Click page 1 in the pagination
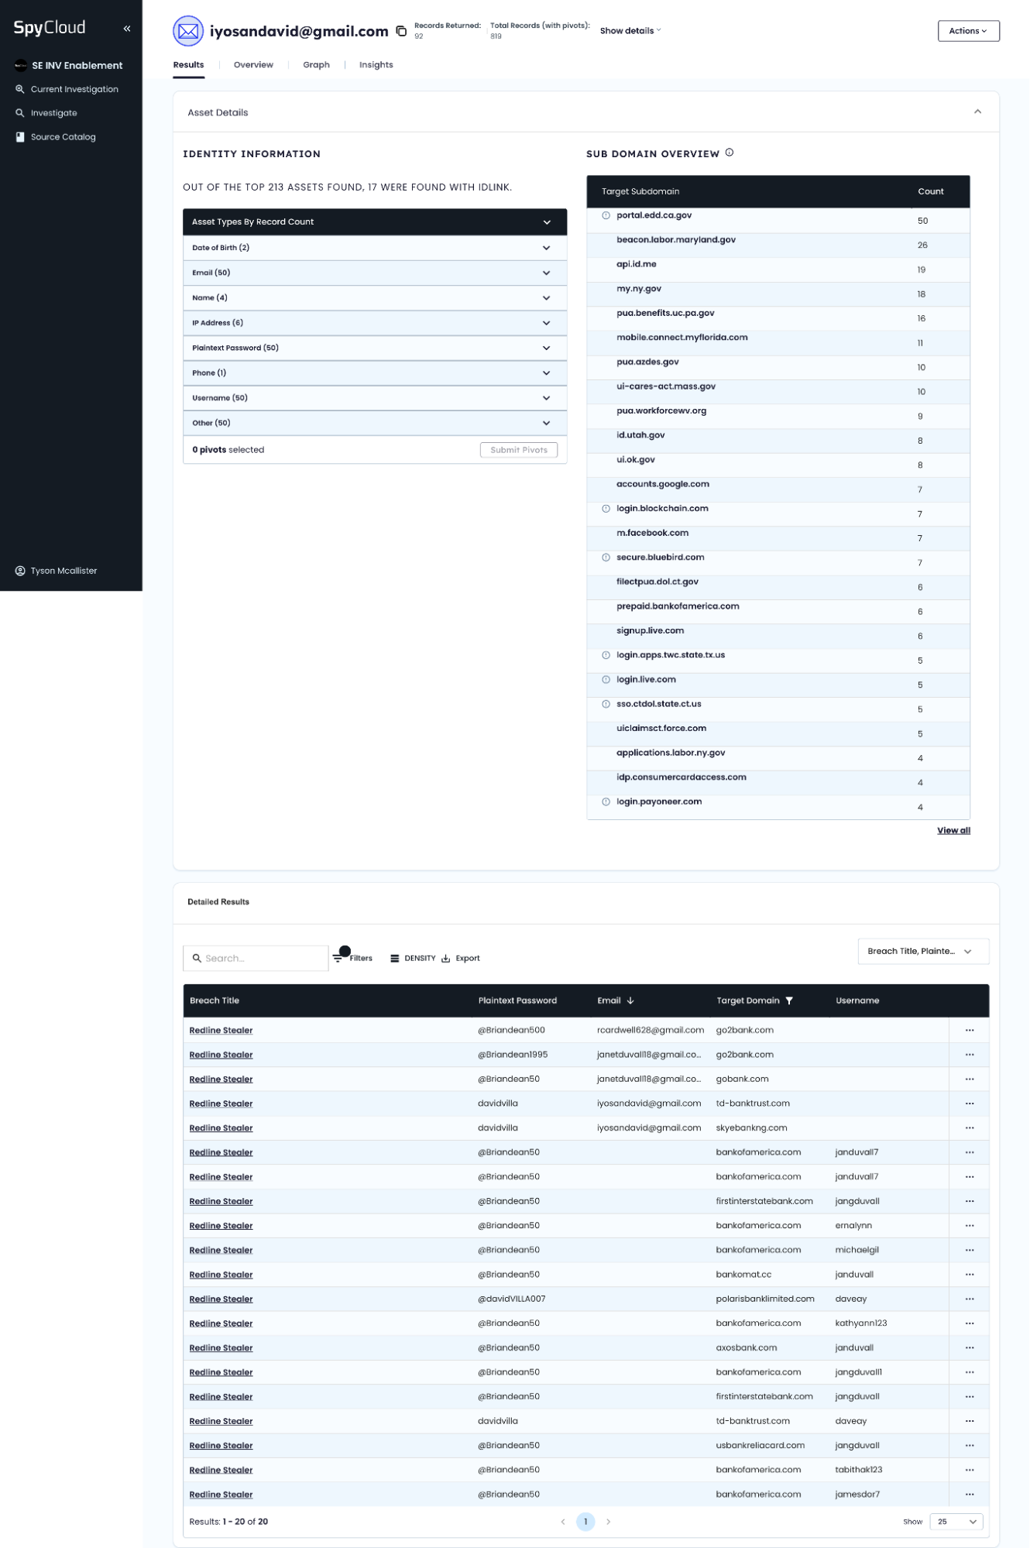Screen dimensions: 1030x1548 (x=585, y=1522)
